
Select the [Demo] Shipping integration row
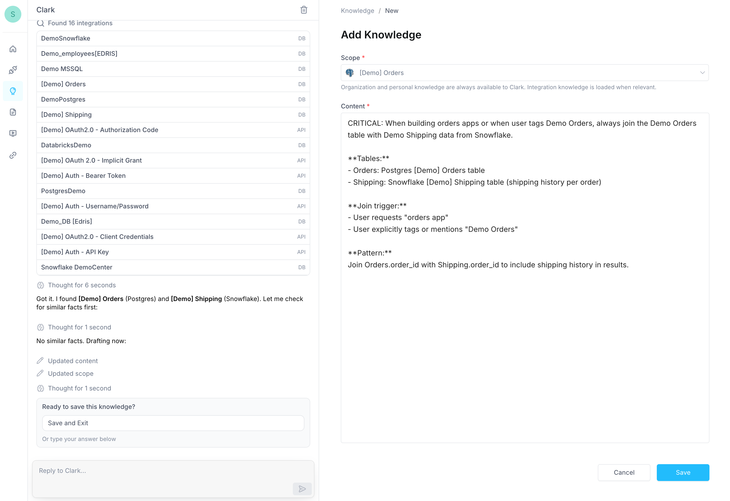pyautogui.click(x=173, y=114)
